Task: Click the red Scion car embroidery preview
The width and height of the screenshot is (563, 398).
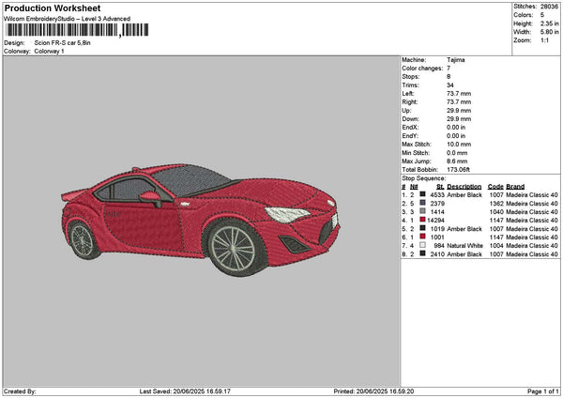Action: (201, 220)
